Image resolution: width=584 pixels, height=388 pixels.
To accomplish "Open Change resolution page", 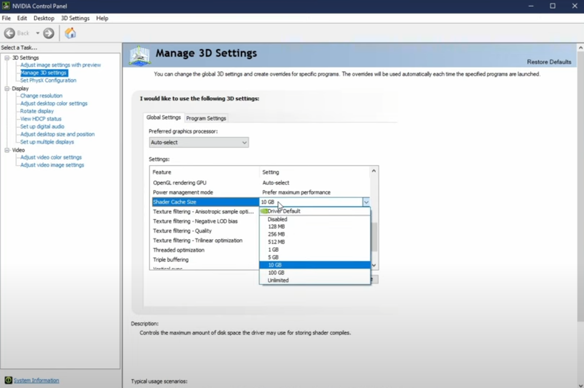I will [41, 96].
